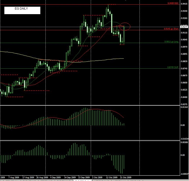Viewport: 189px width, 181px height.
Task: Click the 0.9013 go Long label
Action: (x=171, y=42)
